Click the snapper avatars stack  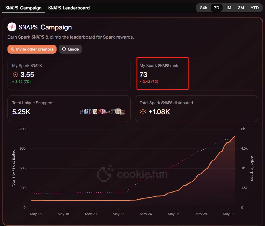coord(102,112)
